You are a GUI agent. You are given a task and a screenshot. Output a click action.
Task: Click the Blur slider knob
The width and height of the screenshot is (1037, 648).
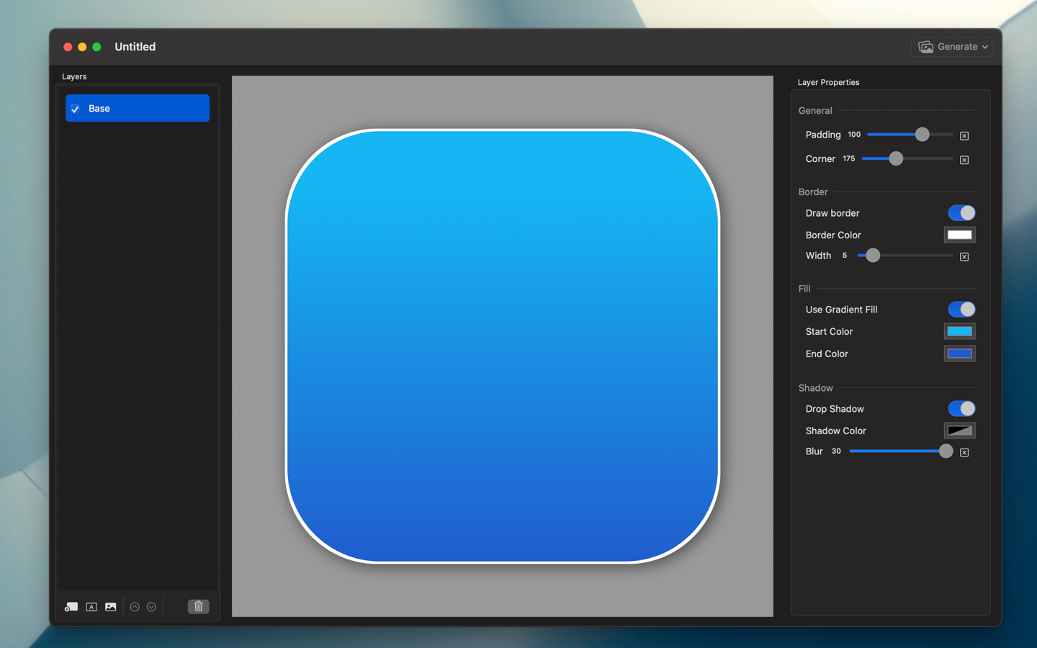click(946, 451)
